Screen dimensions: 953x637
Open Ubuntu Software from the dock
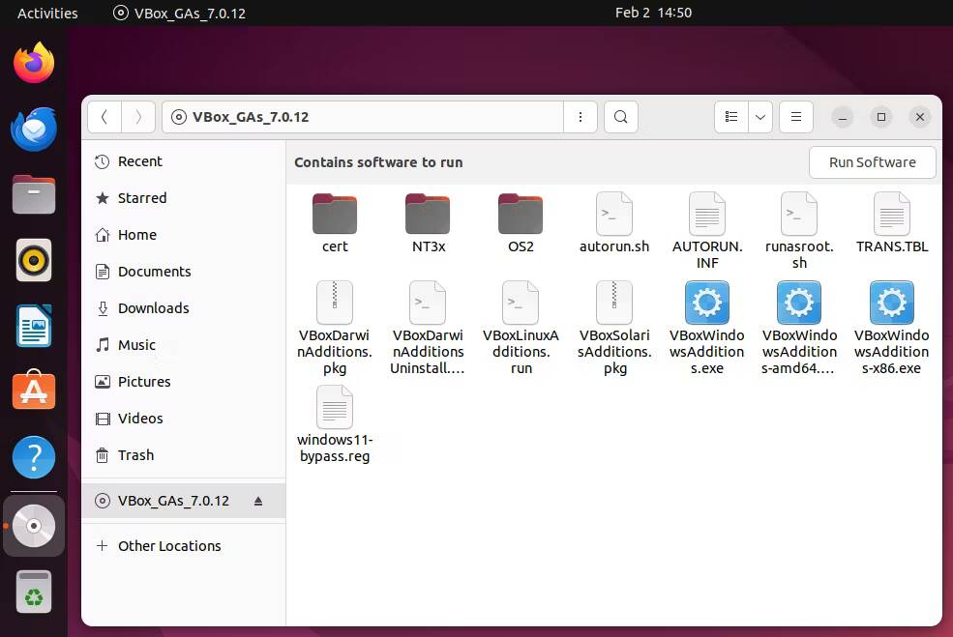pos(34,391)
